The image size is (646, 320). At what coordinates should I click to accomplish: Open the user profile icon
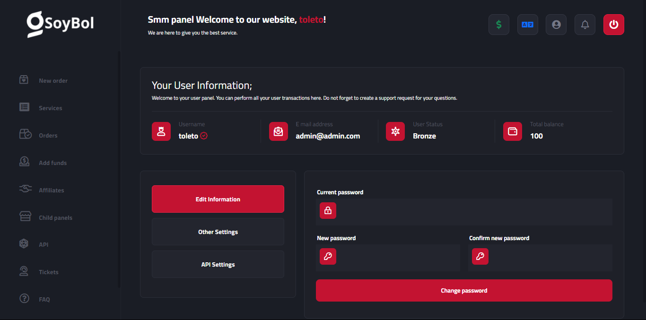(x=556, y=25)
